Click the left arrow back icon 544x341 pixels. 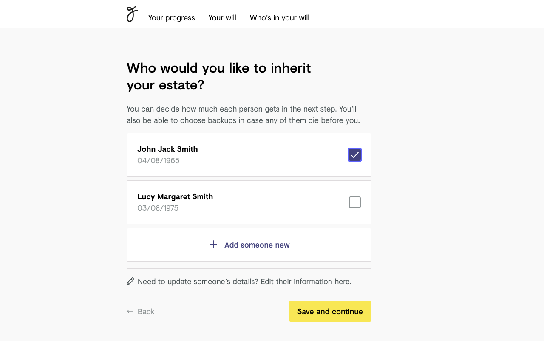click(x=130, y=311)
